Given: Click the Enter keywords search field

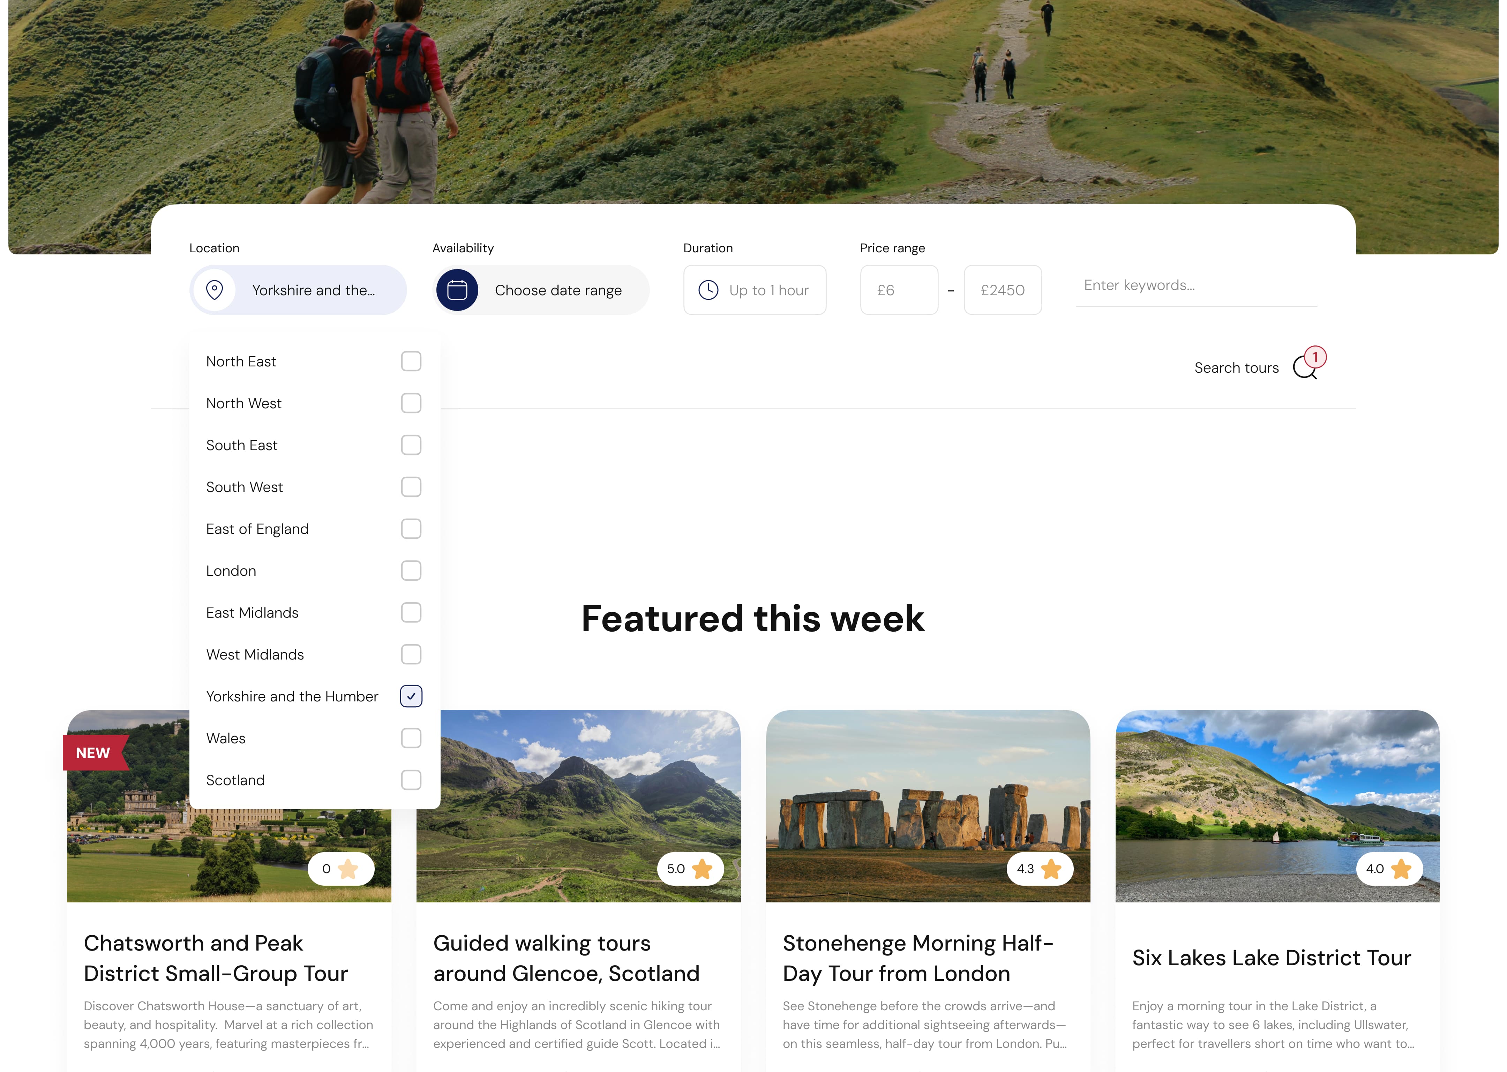Looking at the screenshot, I should [x=1196, y=286].
